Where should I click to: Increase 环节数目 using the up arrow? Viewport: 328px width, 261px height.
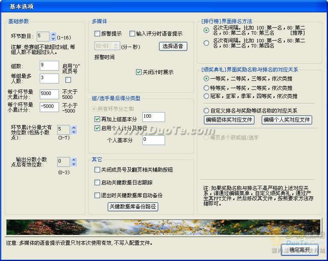pyautogui.click(x=53, y=34)
